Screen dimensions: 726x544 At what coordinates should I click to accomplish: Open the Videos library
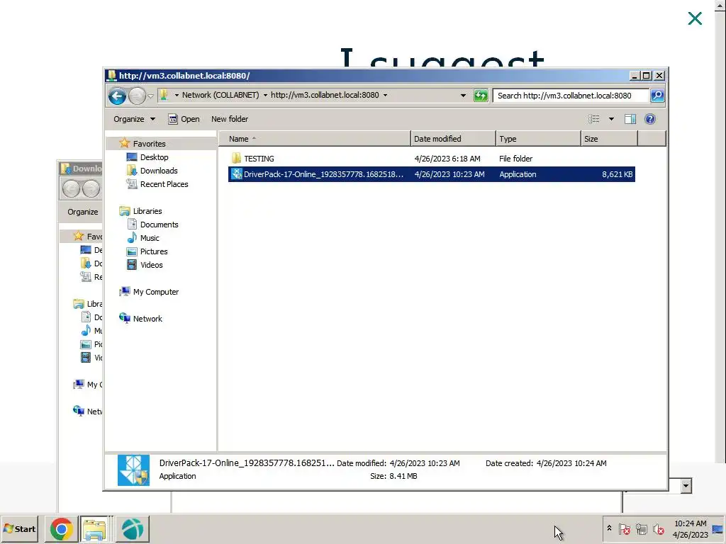152,265
